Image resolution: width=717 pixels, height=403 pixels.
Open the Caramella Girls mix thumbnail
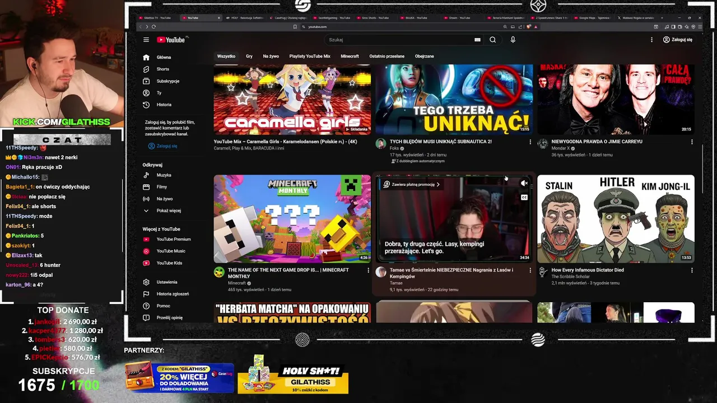[x=292, y=99]
